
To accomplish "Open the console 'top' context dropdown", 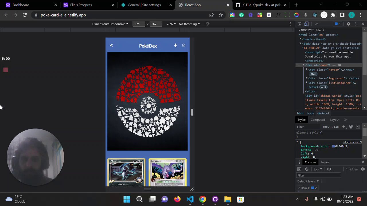I will [x=318, y=169].
